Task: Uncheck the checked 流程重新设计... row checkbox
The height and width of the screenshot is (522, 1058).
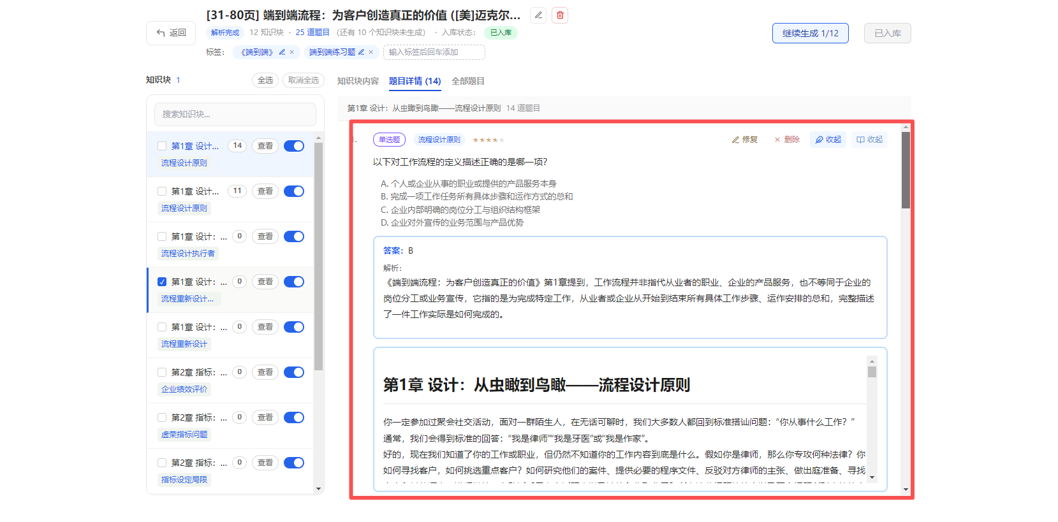Action: [x=162, y=282]
